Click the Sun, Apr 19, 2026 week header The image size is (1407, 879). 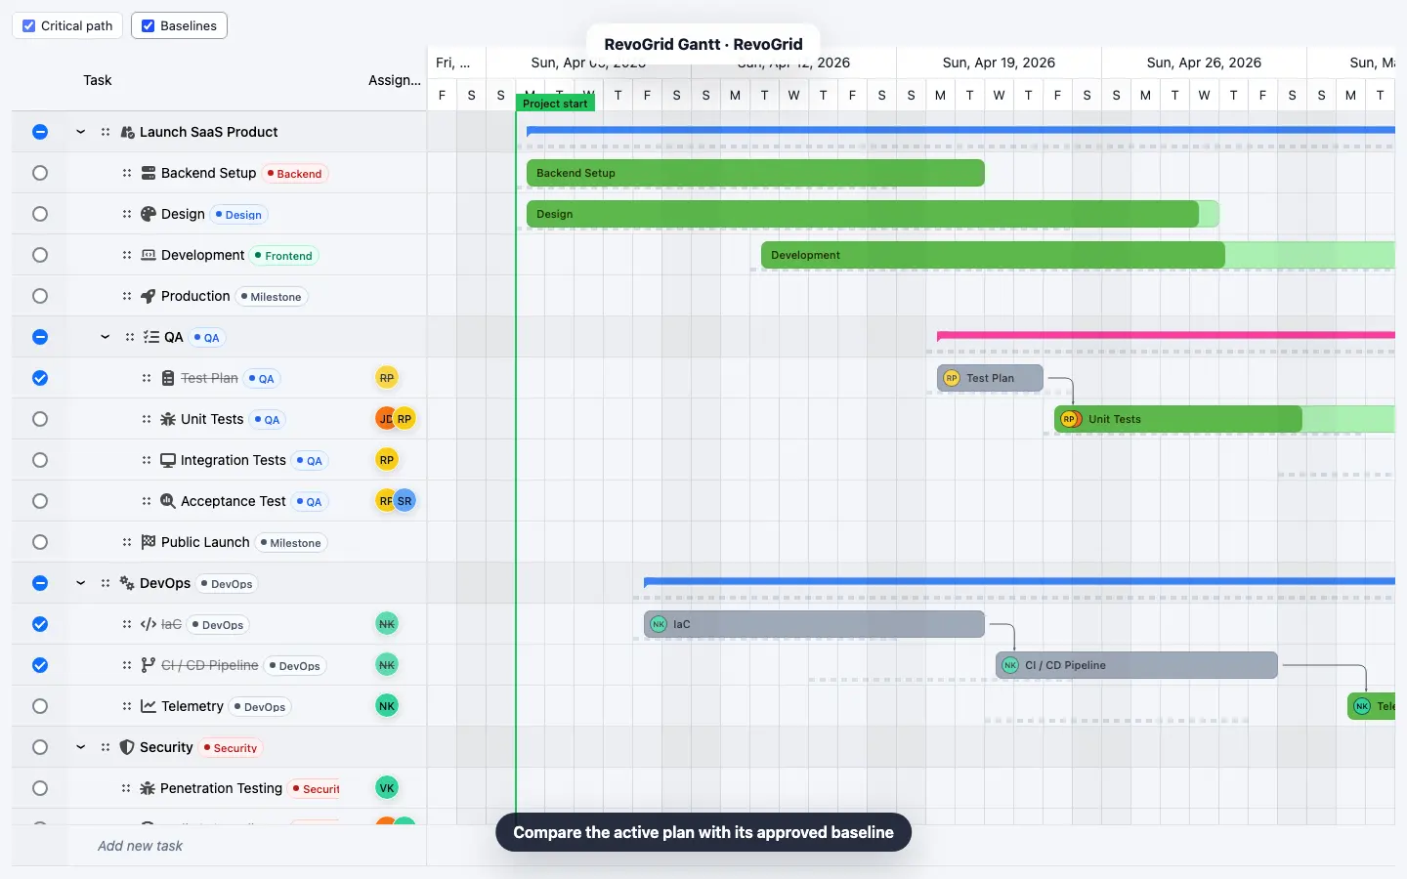[x=999, y=63]
